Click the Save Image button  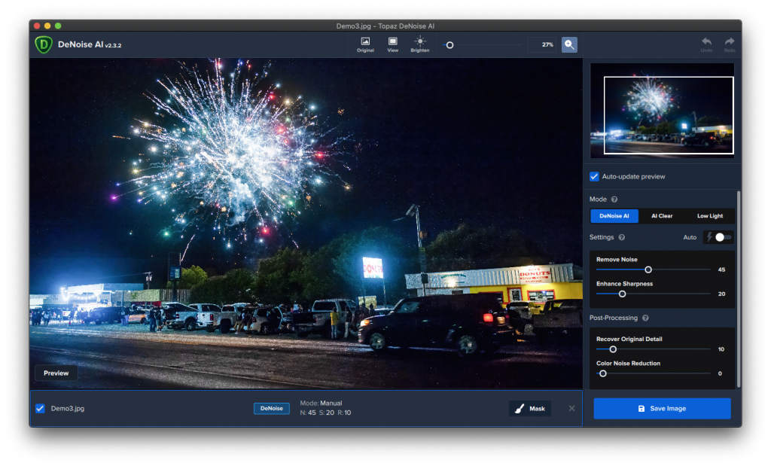tap(662, 409)
